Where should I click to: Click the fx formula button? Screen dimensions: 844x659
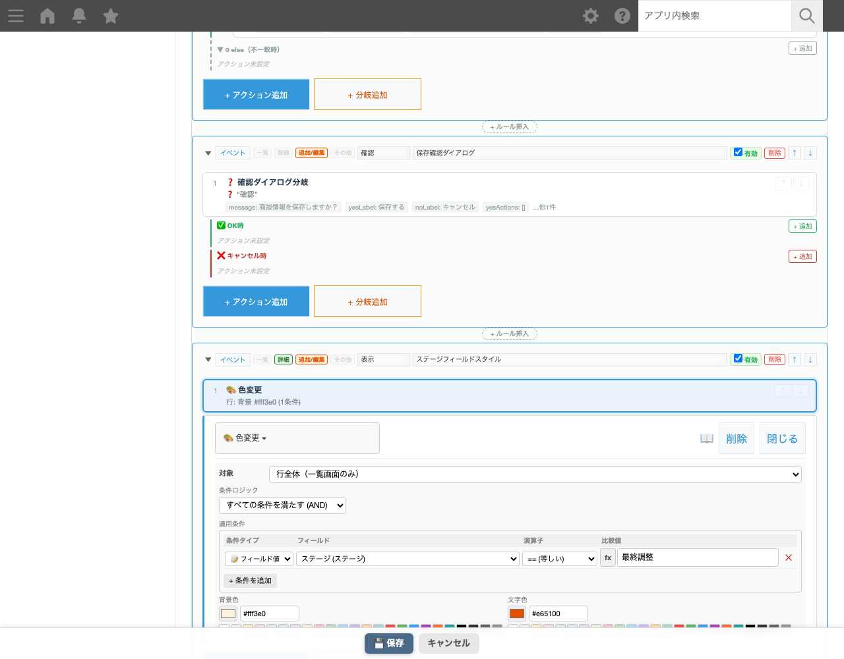click(608, 558)
